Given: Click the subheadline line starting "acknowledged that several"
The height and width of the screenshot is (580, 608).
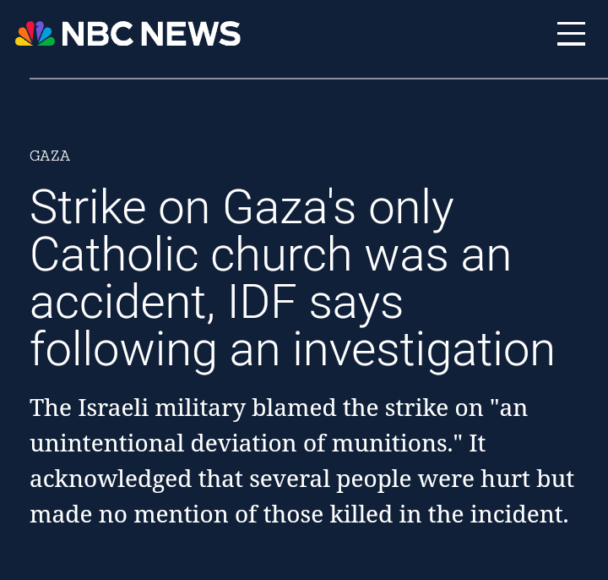Looking at the screenshot, I should [x=301, y=479].
